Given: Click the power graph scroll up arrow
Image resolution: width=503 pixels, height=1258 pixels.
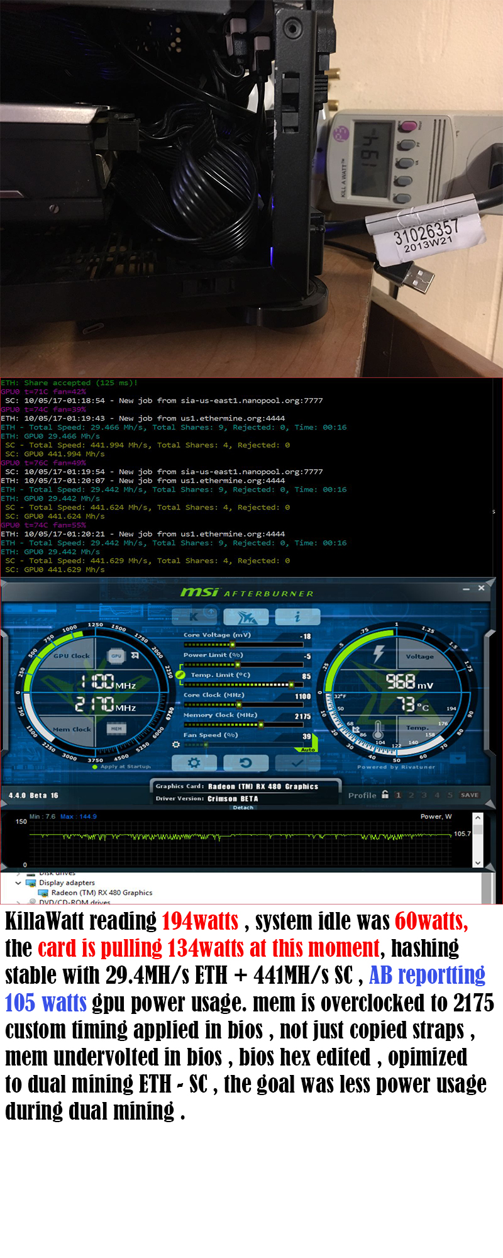Looking at the screenshot, I should point(477,818).
